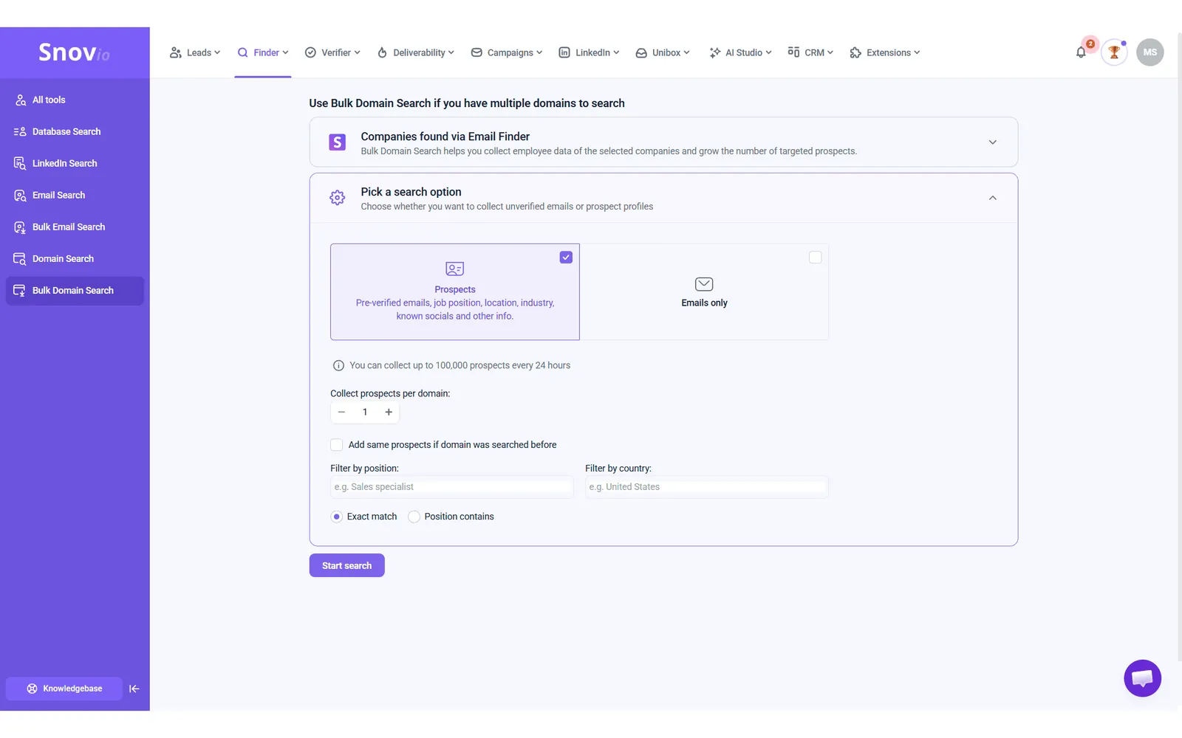Open the CRM dropdown menu
The width and height of the screenshot is (1182, 738).
coord(810,52)
